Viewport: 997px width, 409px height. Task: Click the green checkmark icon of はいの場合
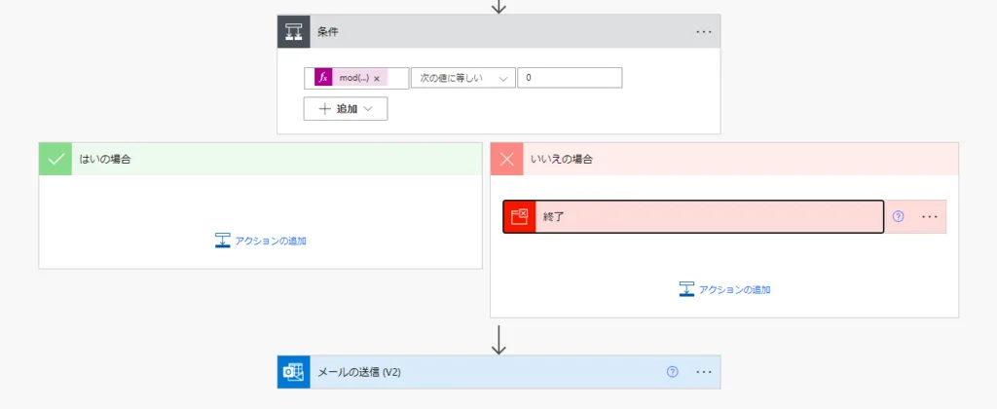click(55, 159)
